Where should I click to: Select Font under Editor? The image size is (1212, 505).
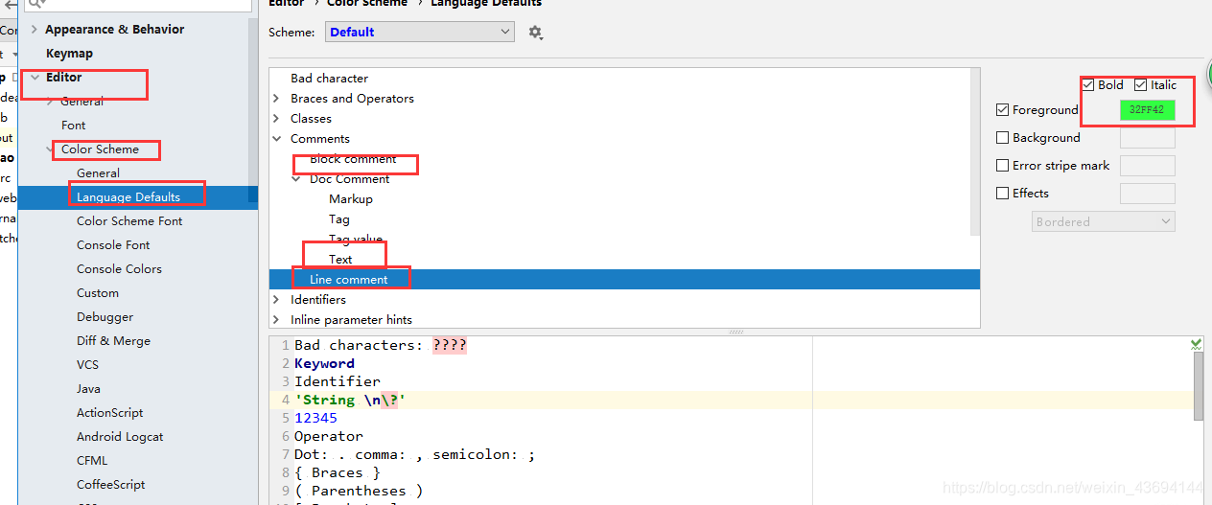pos(74,126)
